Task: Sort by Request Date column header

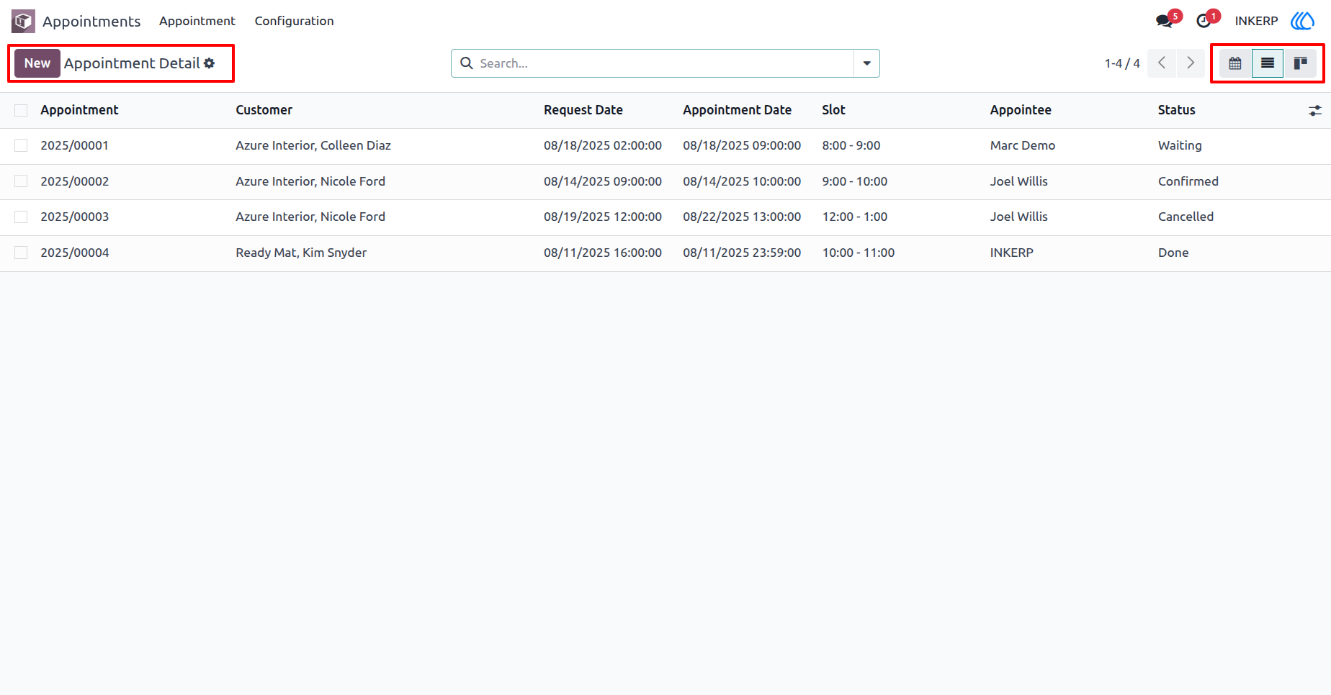Action: click(x=583, y=110)
